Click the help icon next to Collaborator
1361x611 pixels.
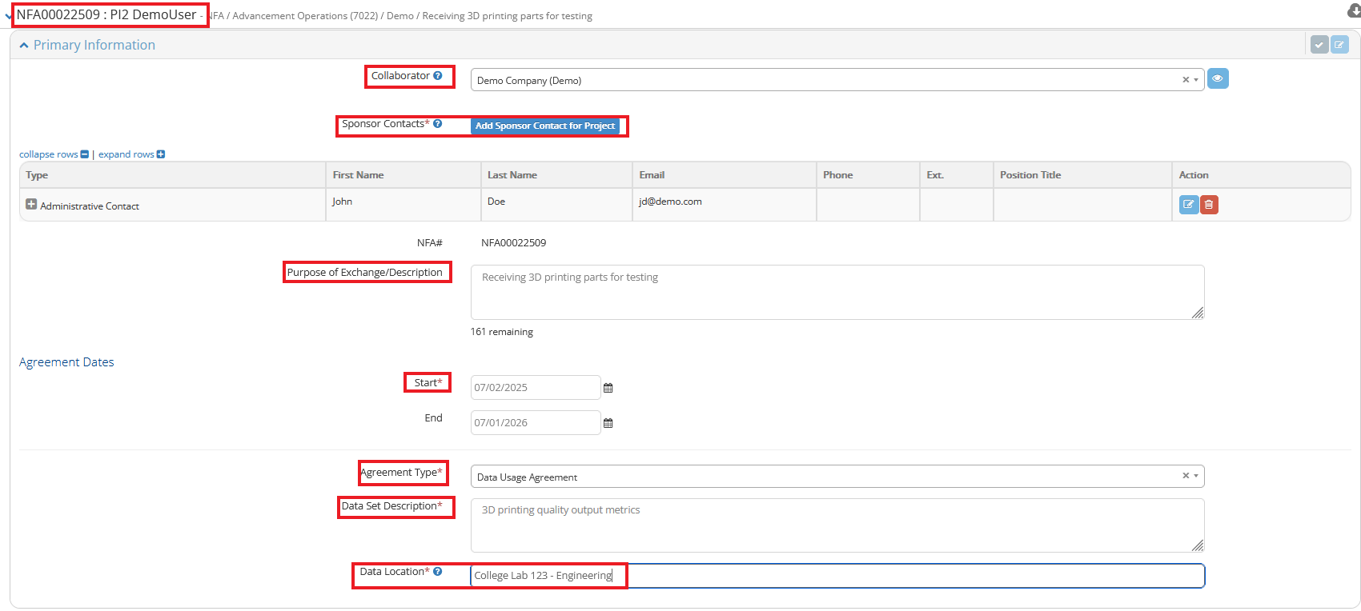[438, 76]
